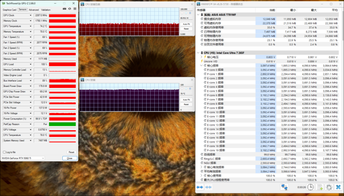Click GPU-Z screenshot camera icon
The width and height of the screenshot is (344, 196).
pos(64,9)
